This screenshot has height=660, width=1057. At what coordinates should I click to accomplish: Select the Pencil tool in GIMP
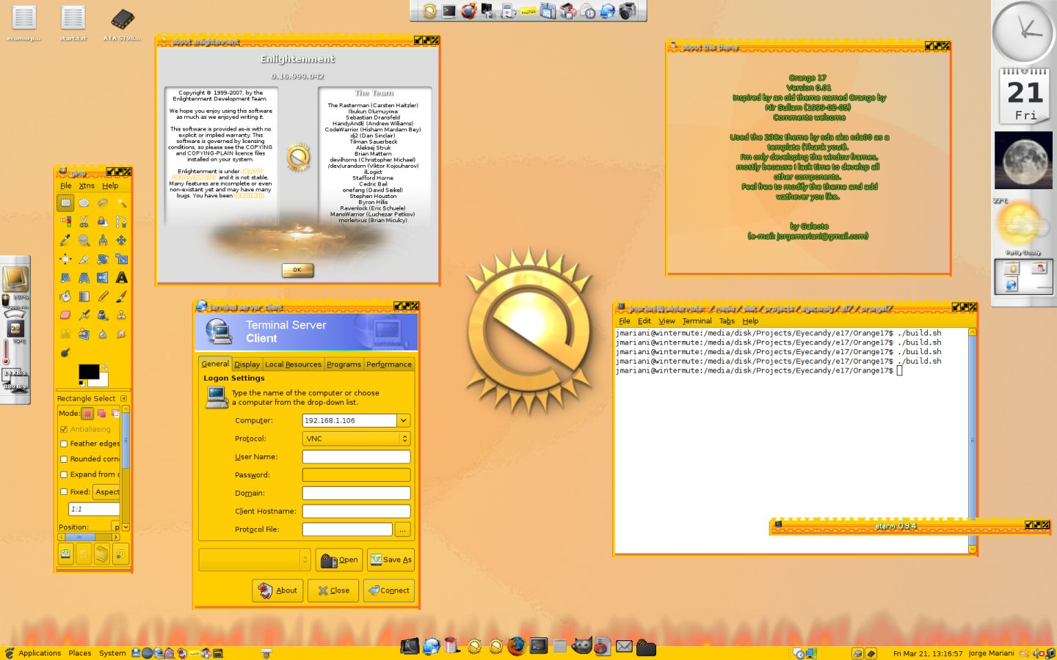(x=103, y=296)
